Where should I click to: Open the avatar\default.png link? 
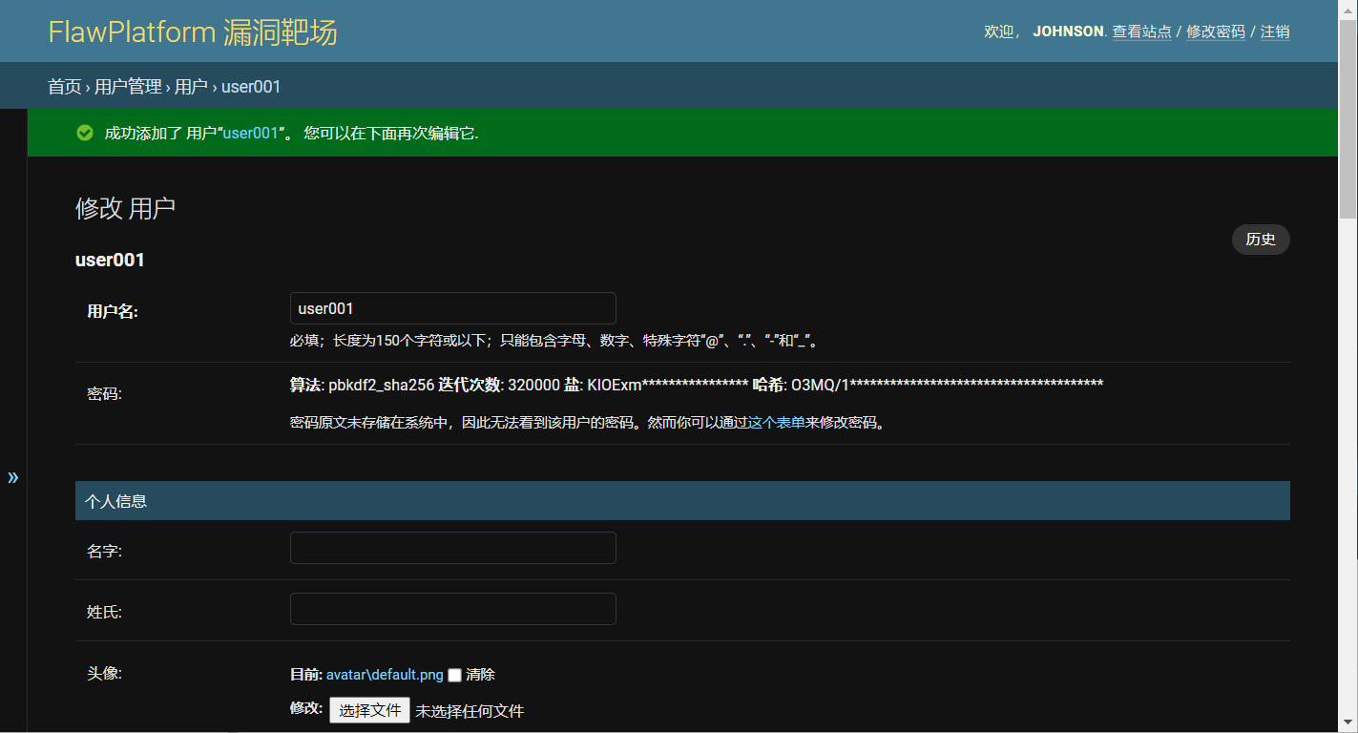(x=385, y=675)
